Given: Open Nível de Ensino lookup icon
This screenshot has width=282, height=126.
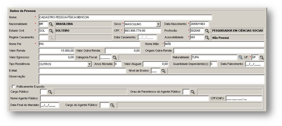Looking at the screenshot, I should pyautogui.click(x=163, y=71).
